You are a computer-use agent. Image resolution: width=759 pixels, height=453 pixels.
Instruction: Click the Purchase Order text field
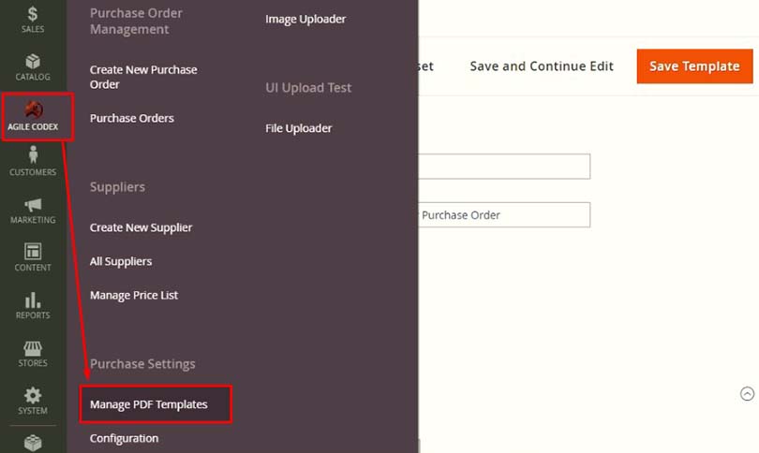pyautogui.click(x=504, y=214)
